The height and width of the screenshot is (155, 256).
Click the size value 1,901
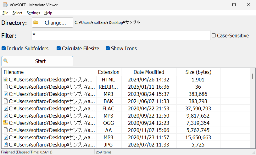click(x=198, y=80)
